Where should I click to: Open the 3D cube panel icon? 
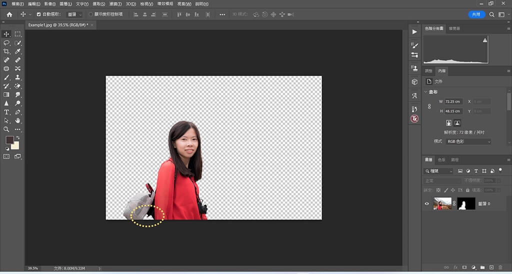tap(414, 81)
